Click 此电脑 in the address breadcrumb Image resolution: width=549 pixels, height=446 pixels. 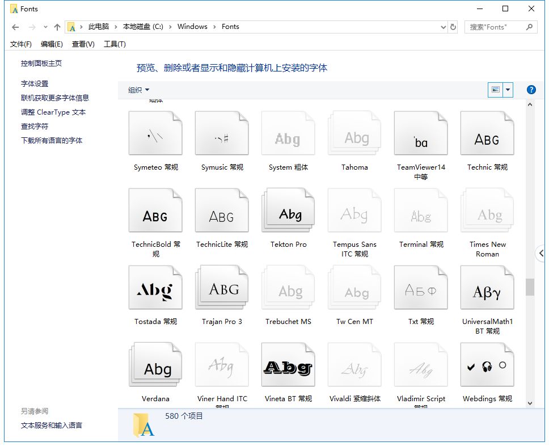[98, 27]
